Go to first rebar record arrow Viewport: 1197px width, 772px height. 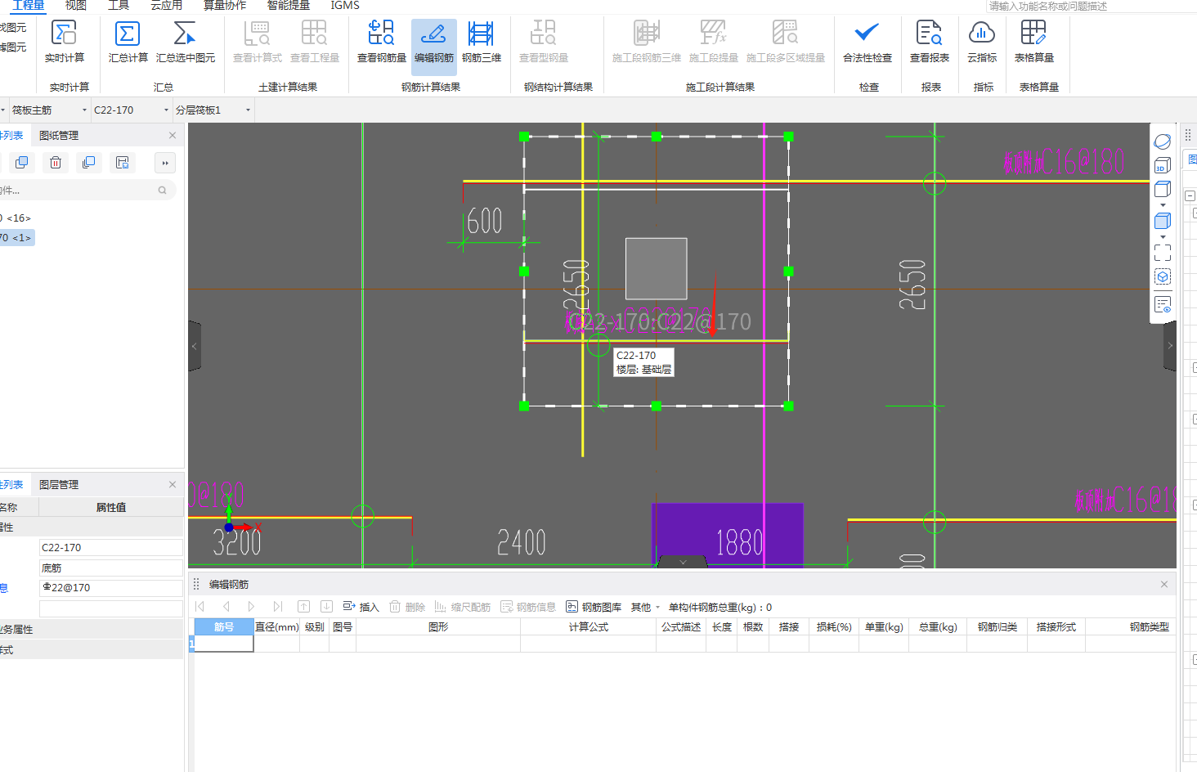click(200, 607)
